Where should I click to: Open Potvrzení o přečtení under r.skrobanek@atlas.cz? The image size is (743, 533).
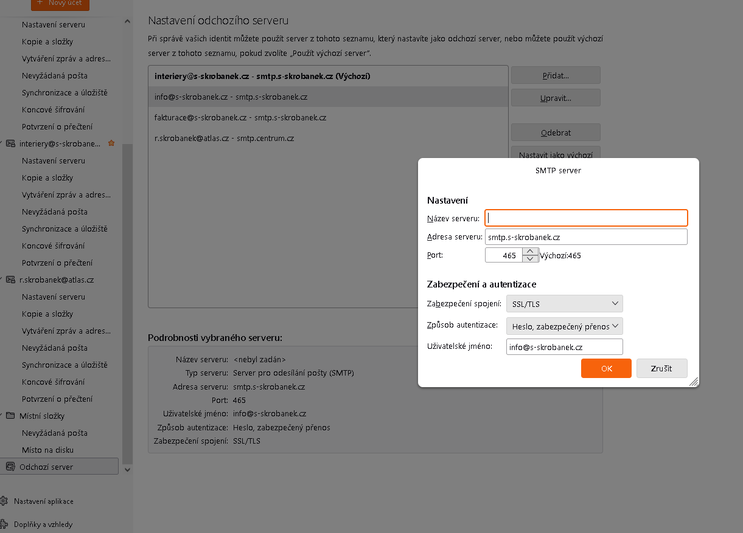(57, 399)
